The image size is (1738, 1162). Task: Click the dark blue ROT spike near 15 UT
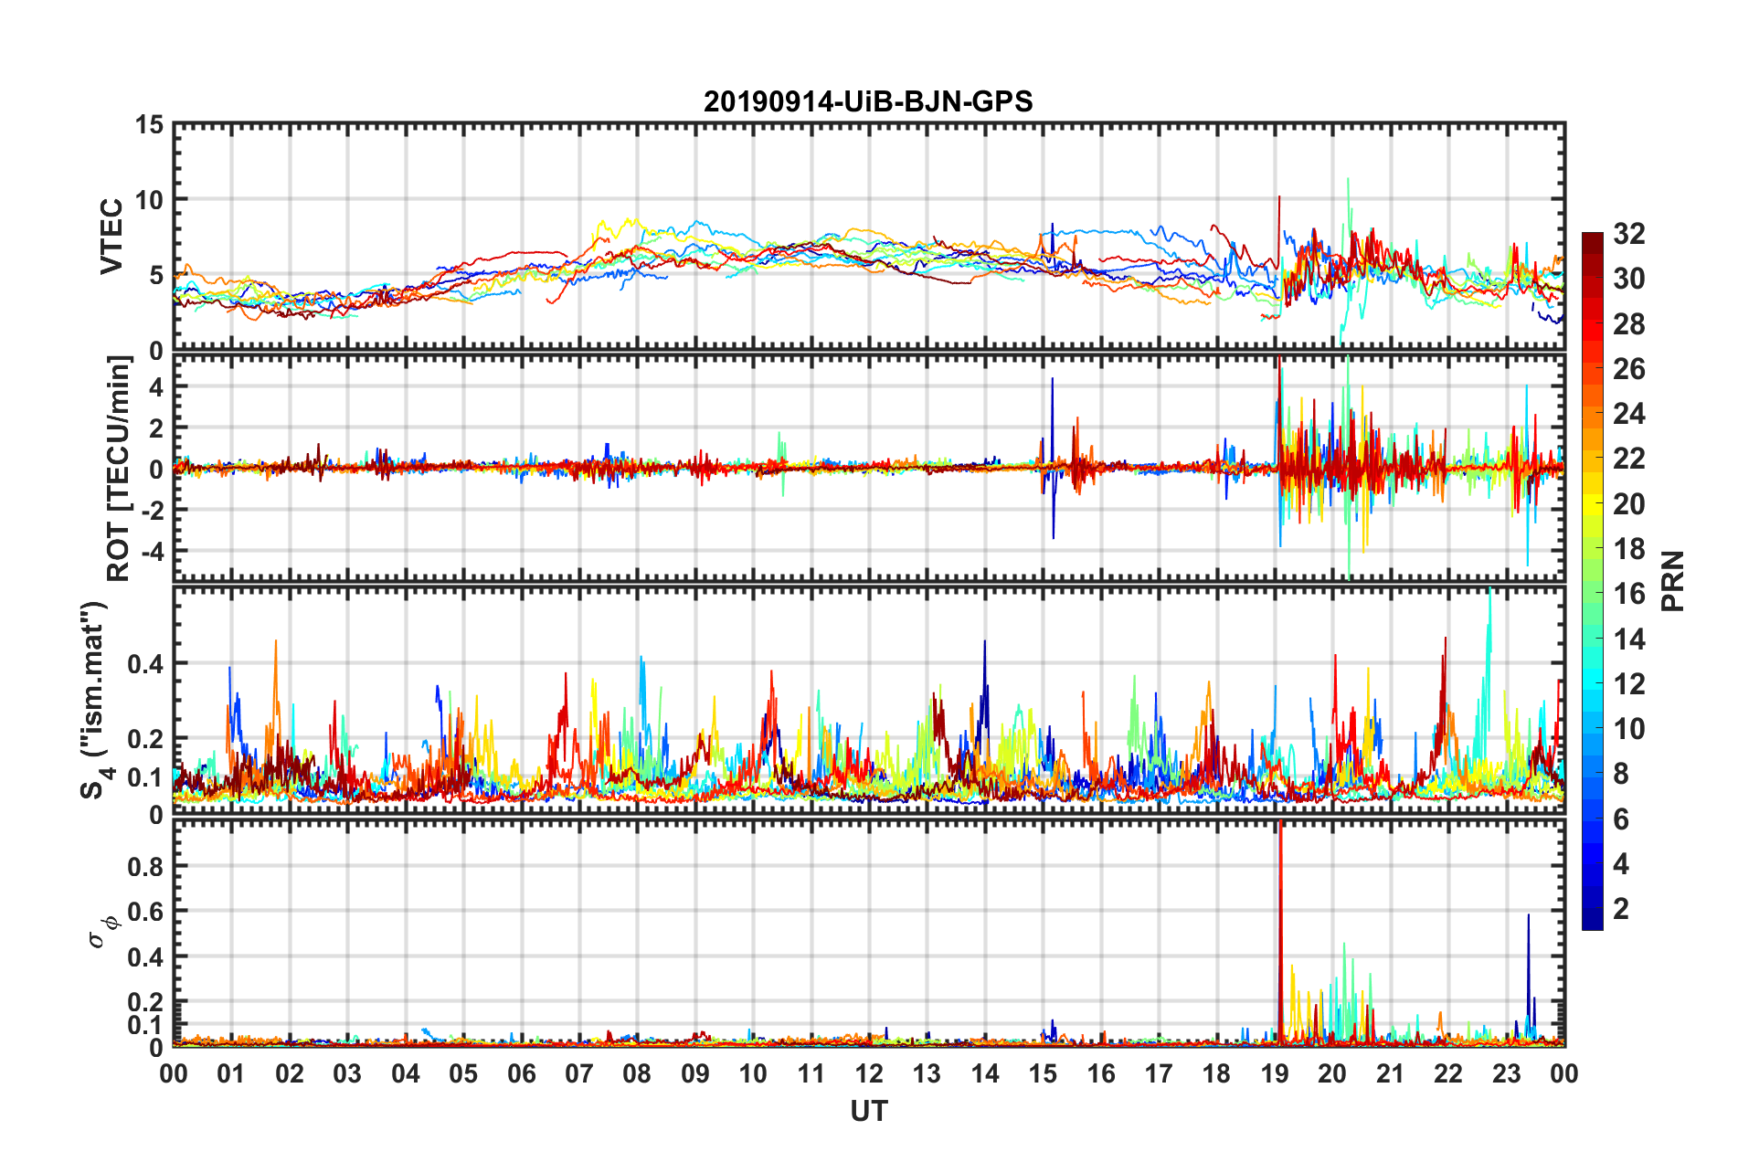1053,457
